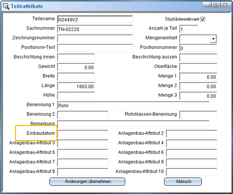The height and width of the screenshot is (194, 233).
Task: Focus the Teilename input field
Action: 95,19
